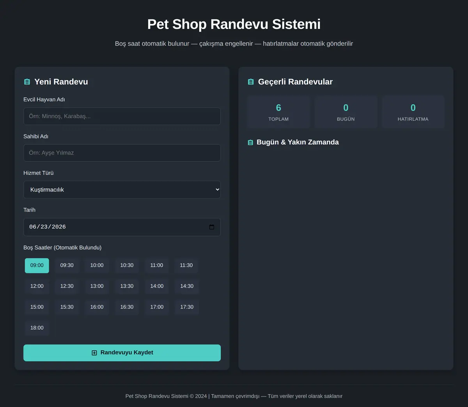Click the Tarih date field showing 06/23/2026

(x=122, y=227)
